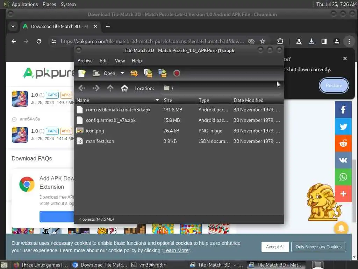Sort files by Date Modified column

(x=258, y=100)
